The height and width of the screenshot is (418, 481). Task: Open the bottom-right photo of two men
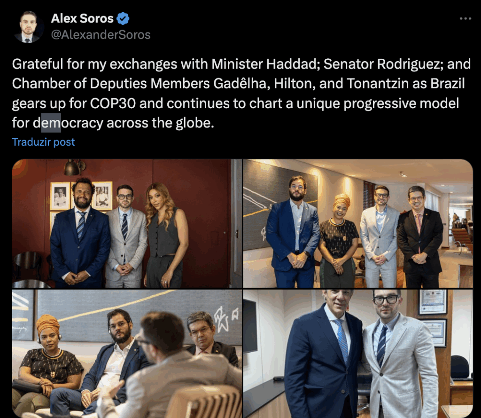click(358, 354)
